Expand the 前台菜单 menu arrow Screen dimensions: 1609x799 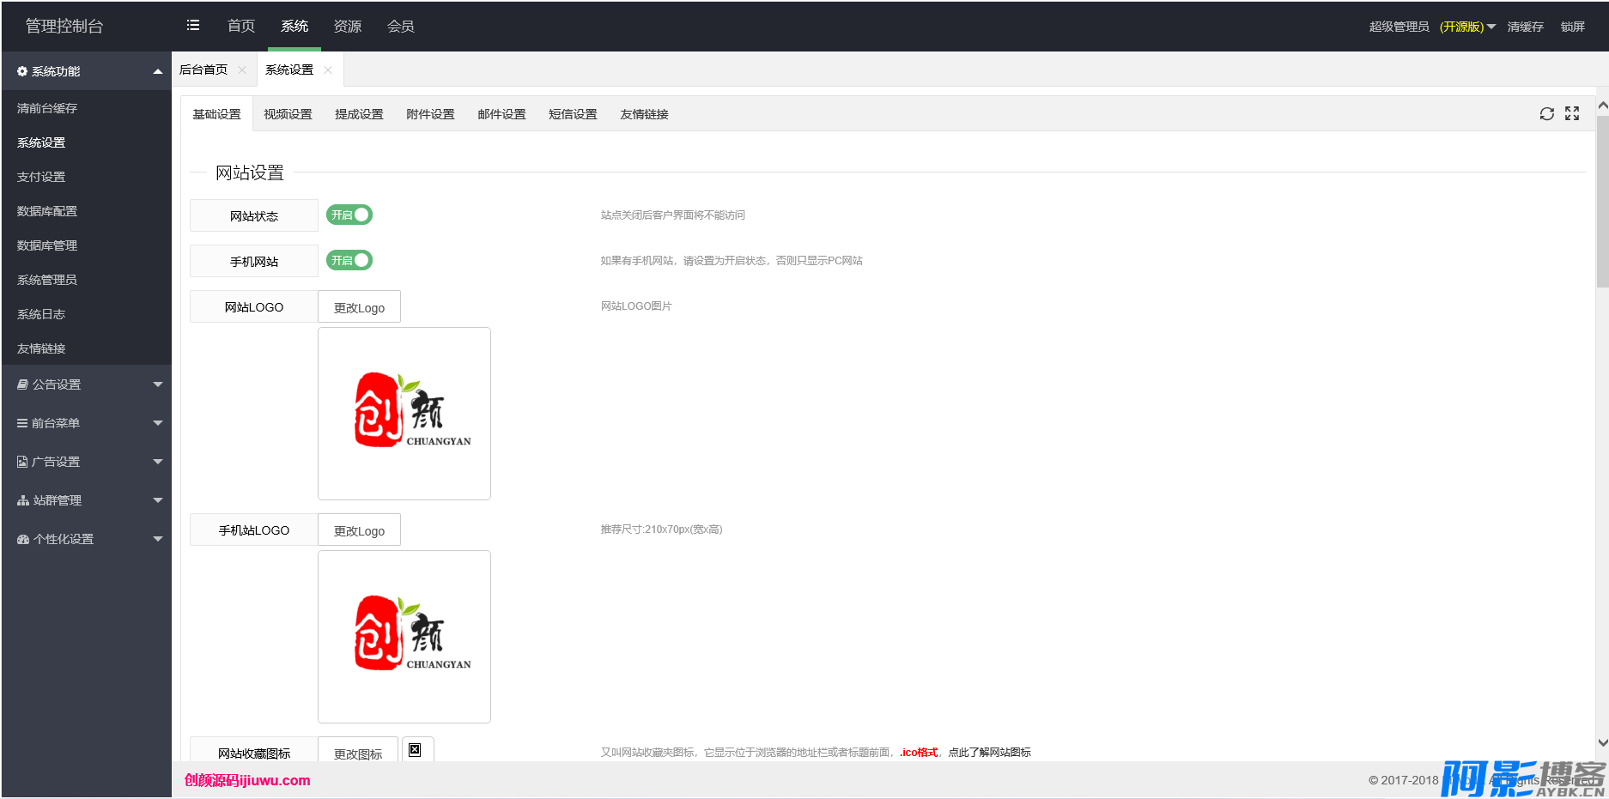pyautogui.click(x=158, y=423)
